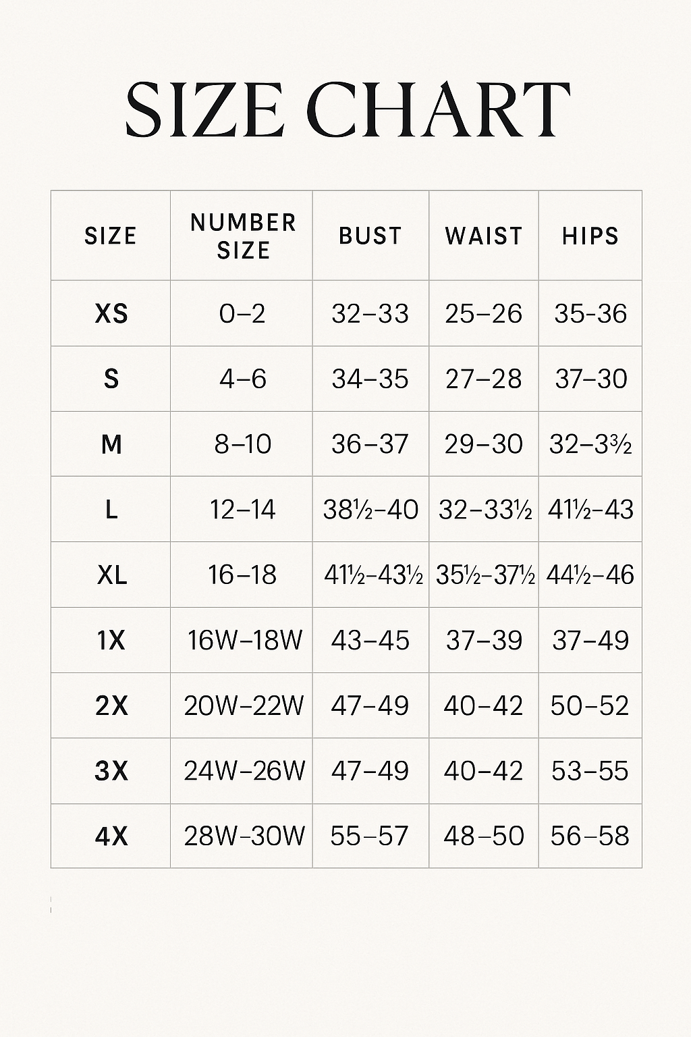Click the 28W–30W number size cell
The image size is (691, 1037).
coord(244,836)
